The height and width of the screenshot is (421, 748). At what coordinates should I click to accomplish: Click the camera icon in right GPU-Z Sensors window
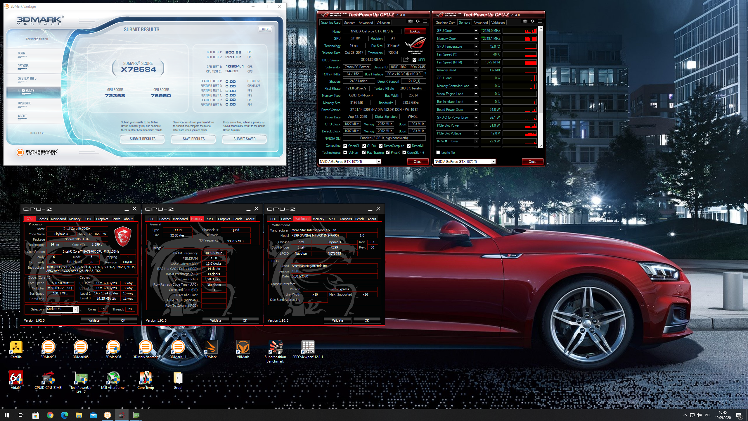click(x=525, y=21)
